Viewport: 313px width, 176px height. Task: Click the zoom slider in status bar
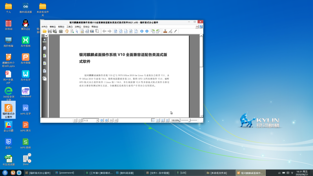(x=189, y=120)
